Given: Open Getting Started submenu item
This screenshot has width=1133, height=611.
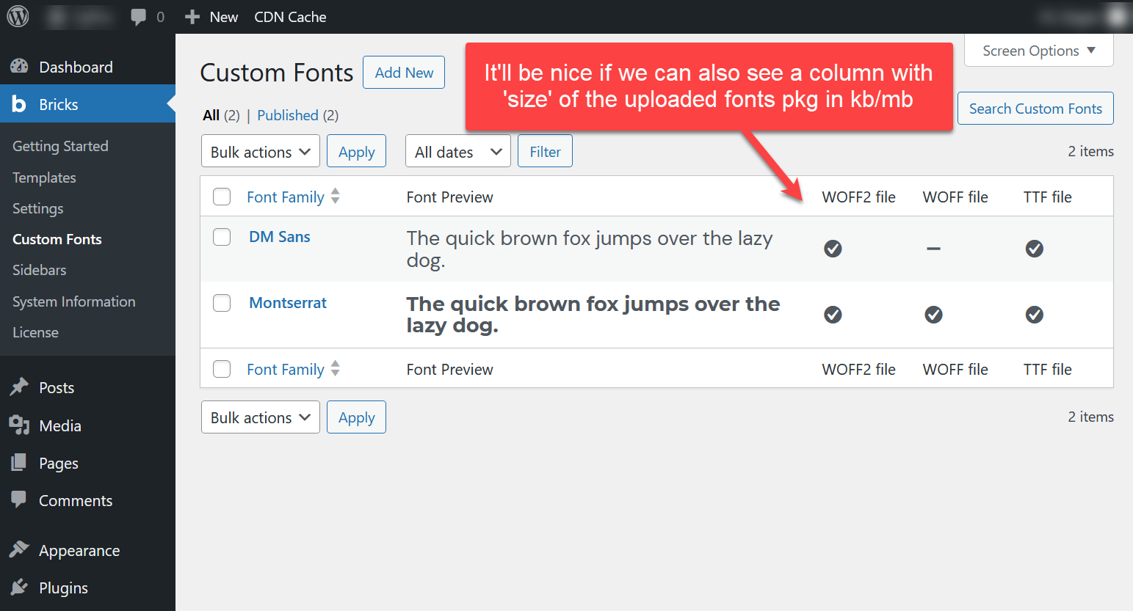Looking at the screenshot, I should [60, 146].
